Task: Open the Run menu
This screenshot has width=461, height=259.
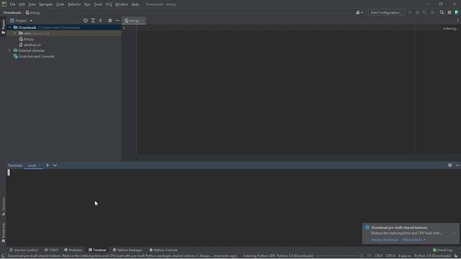Action: click(87, 4)
